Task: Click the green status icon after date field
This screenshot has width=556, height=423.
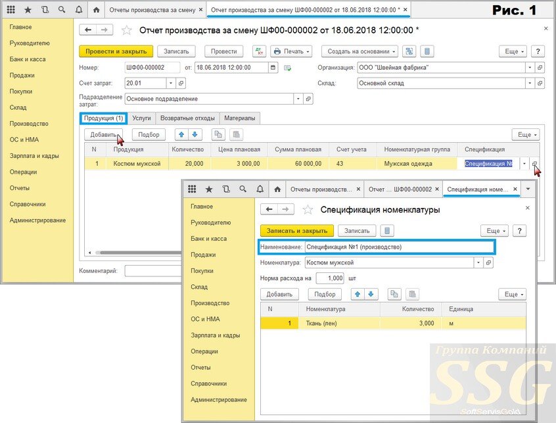Action: [288, 68]
